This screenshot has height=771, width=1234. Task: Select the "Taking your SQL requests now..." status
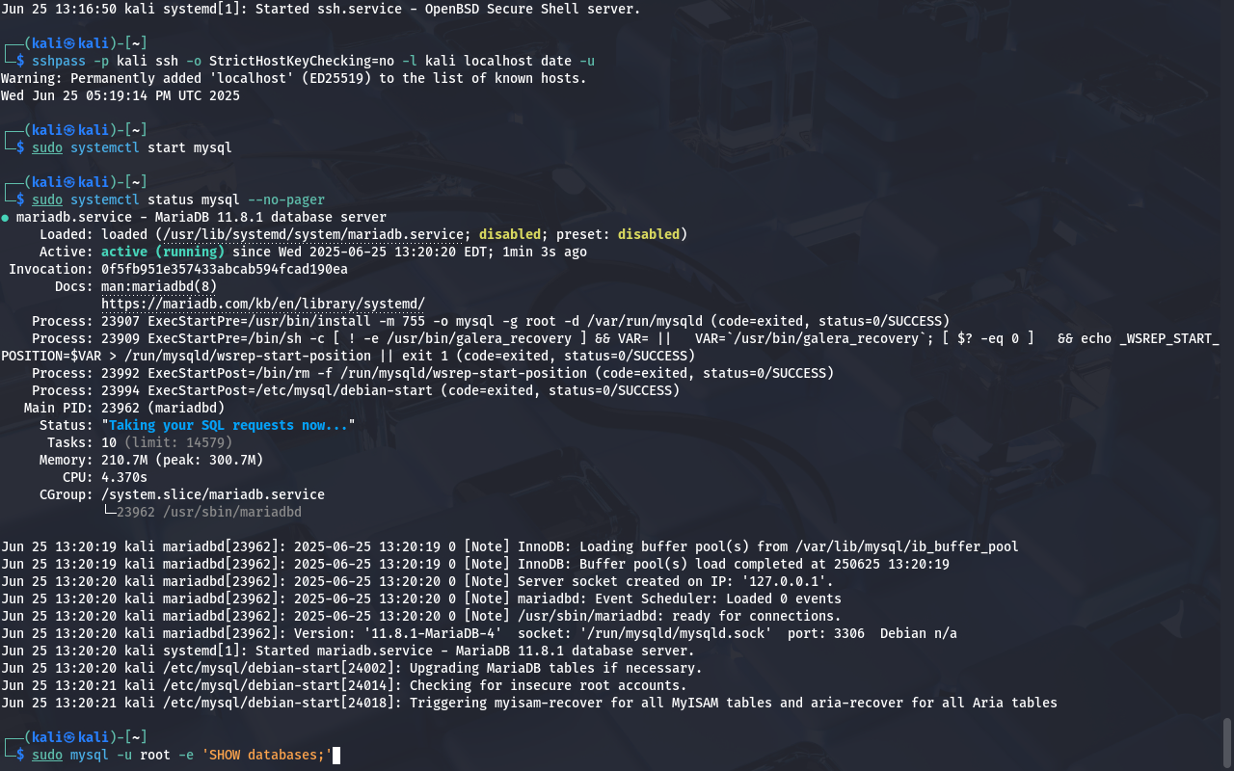click(228, 425)
